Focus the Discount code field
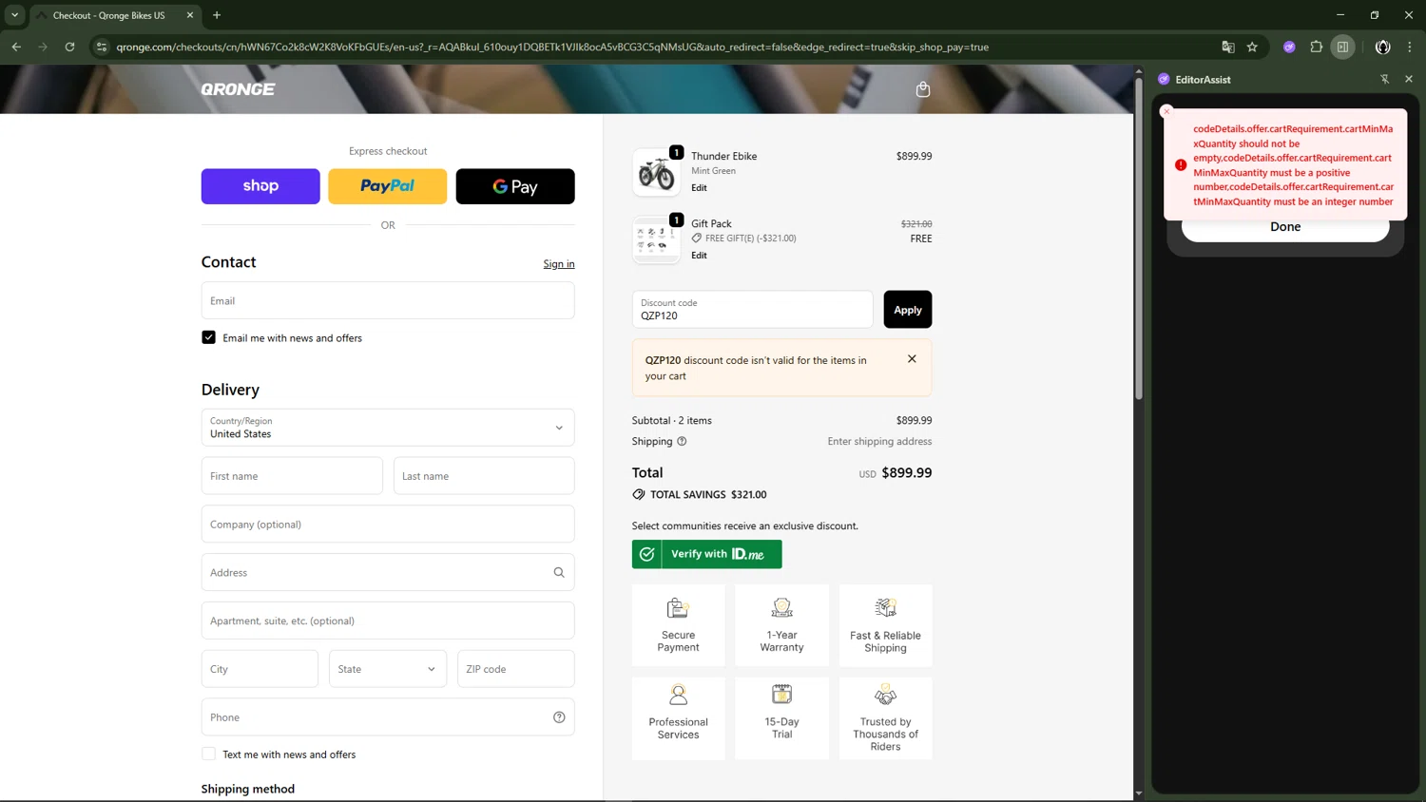 [x=752, y=310]
